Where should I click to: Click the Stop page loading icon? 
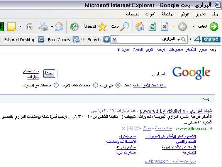pyautogui.click(x=164, y=27)
